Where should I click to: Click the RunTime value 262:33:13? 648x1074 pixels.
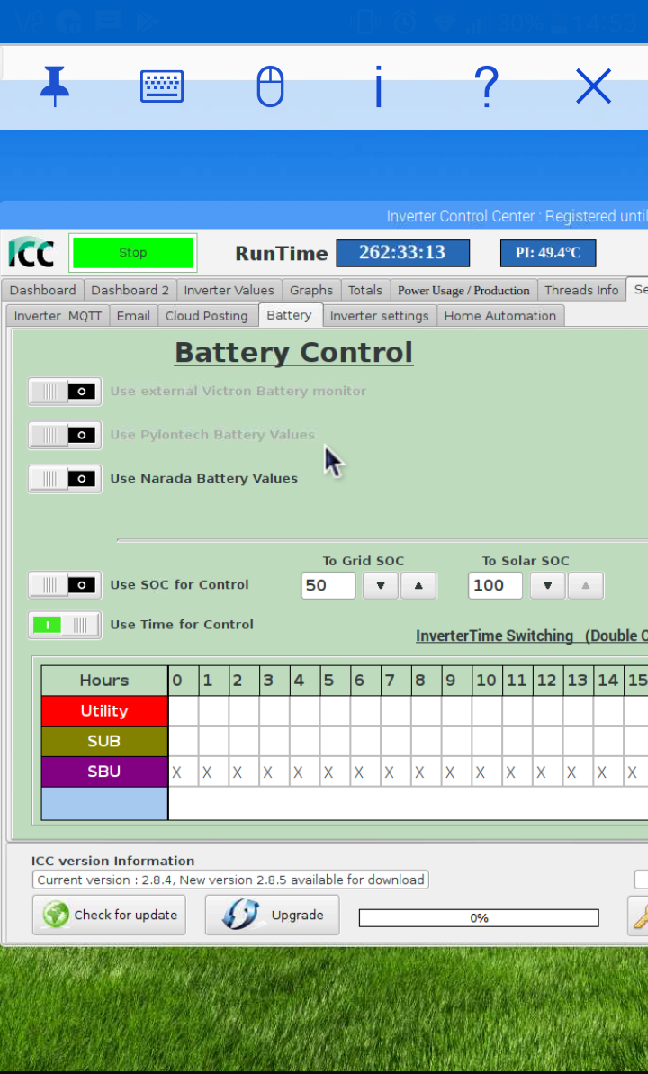[403, 253]
